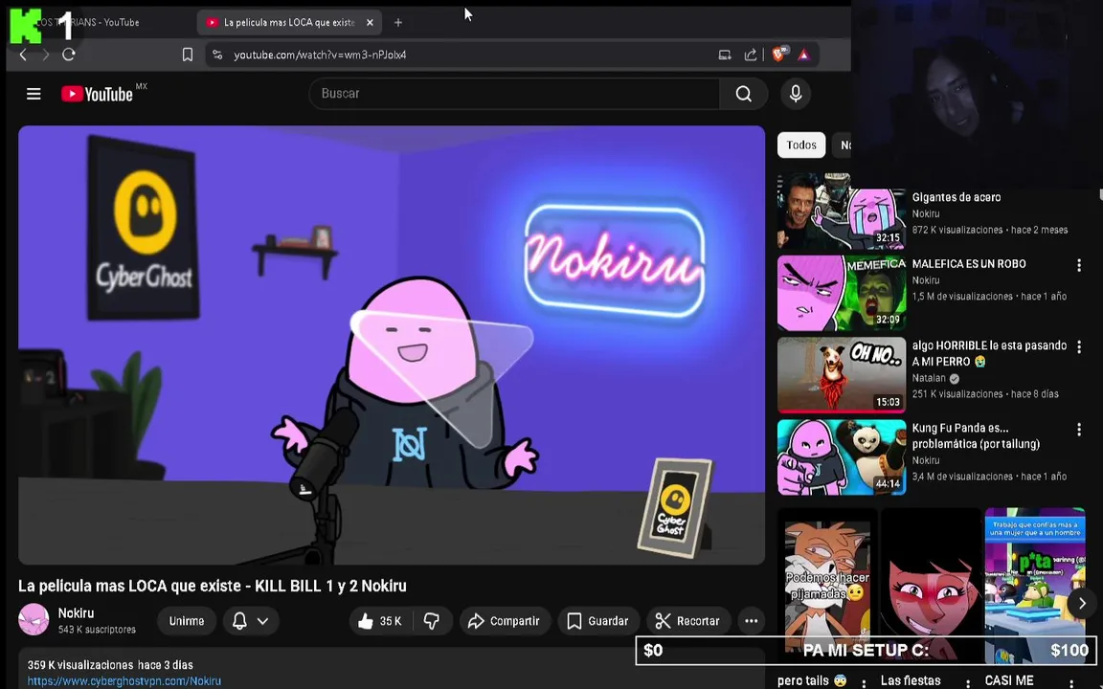The height and width of the screenshot is (689, 1103).
Task: Open a new browser tab
Action: 398,23
